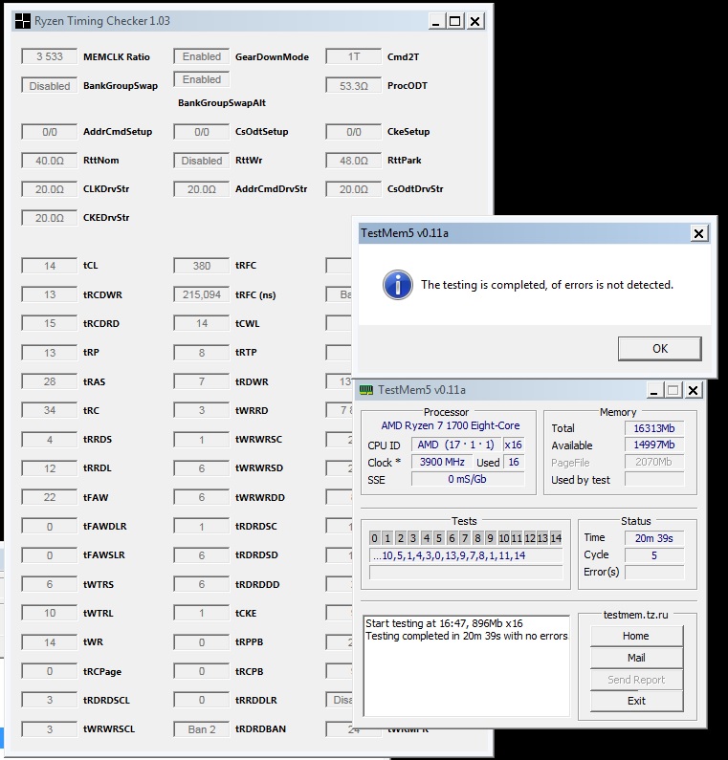Minimize the TestMem5 main window
The image size is (728, 760).
(x=653, y=390)
